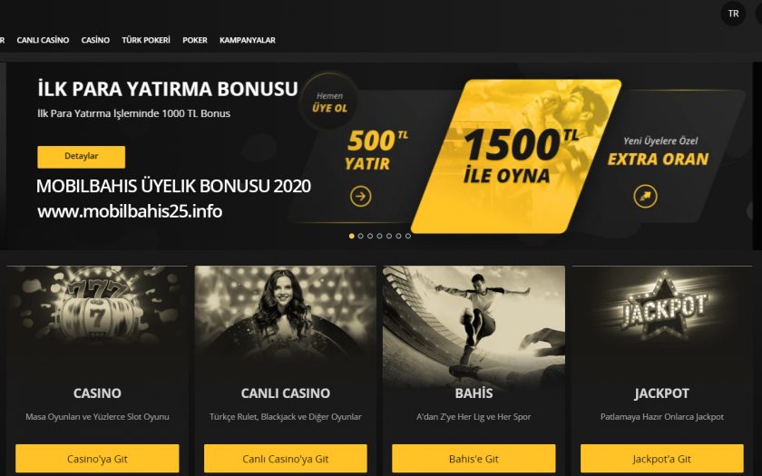
Task: Open the Canlı Casino menu item
Action: click(43, 40)
